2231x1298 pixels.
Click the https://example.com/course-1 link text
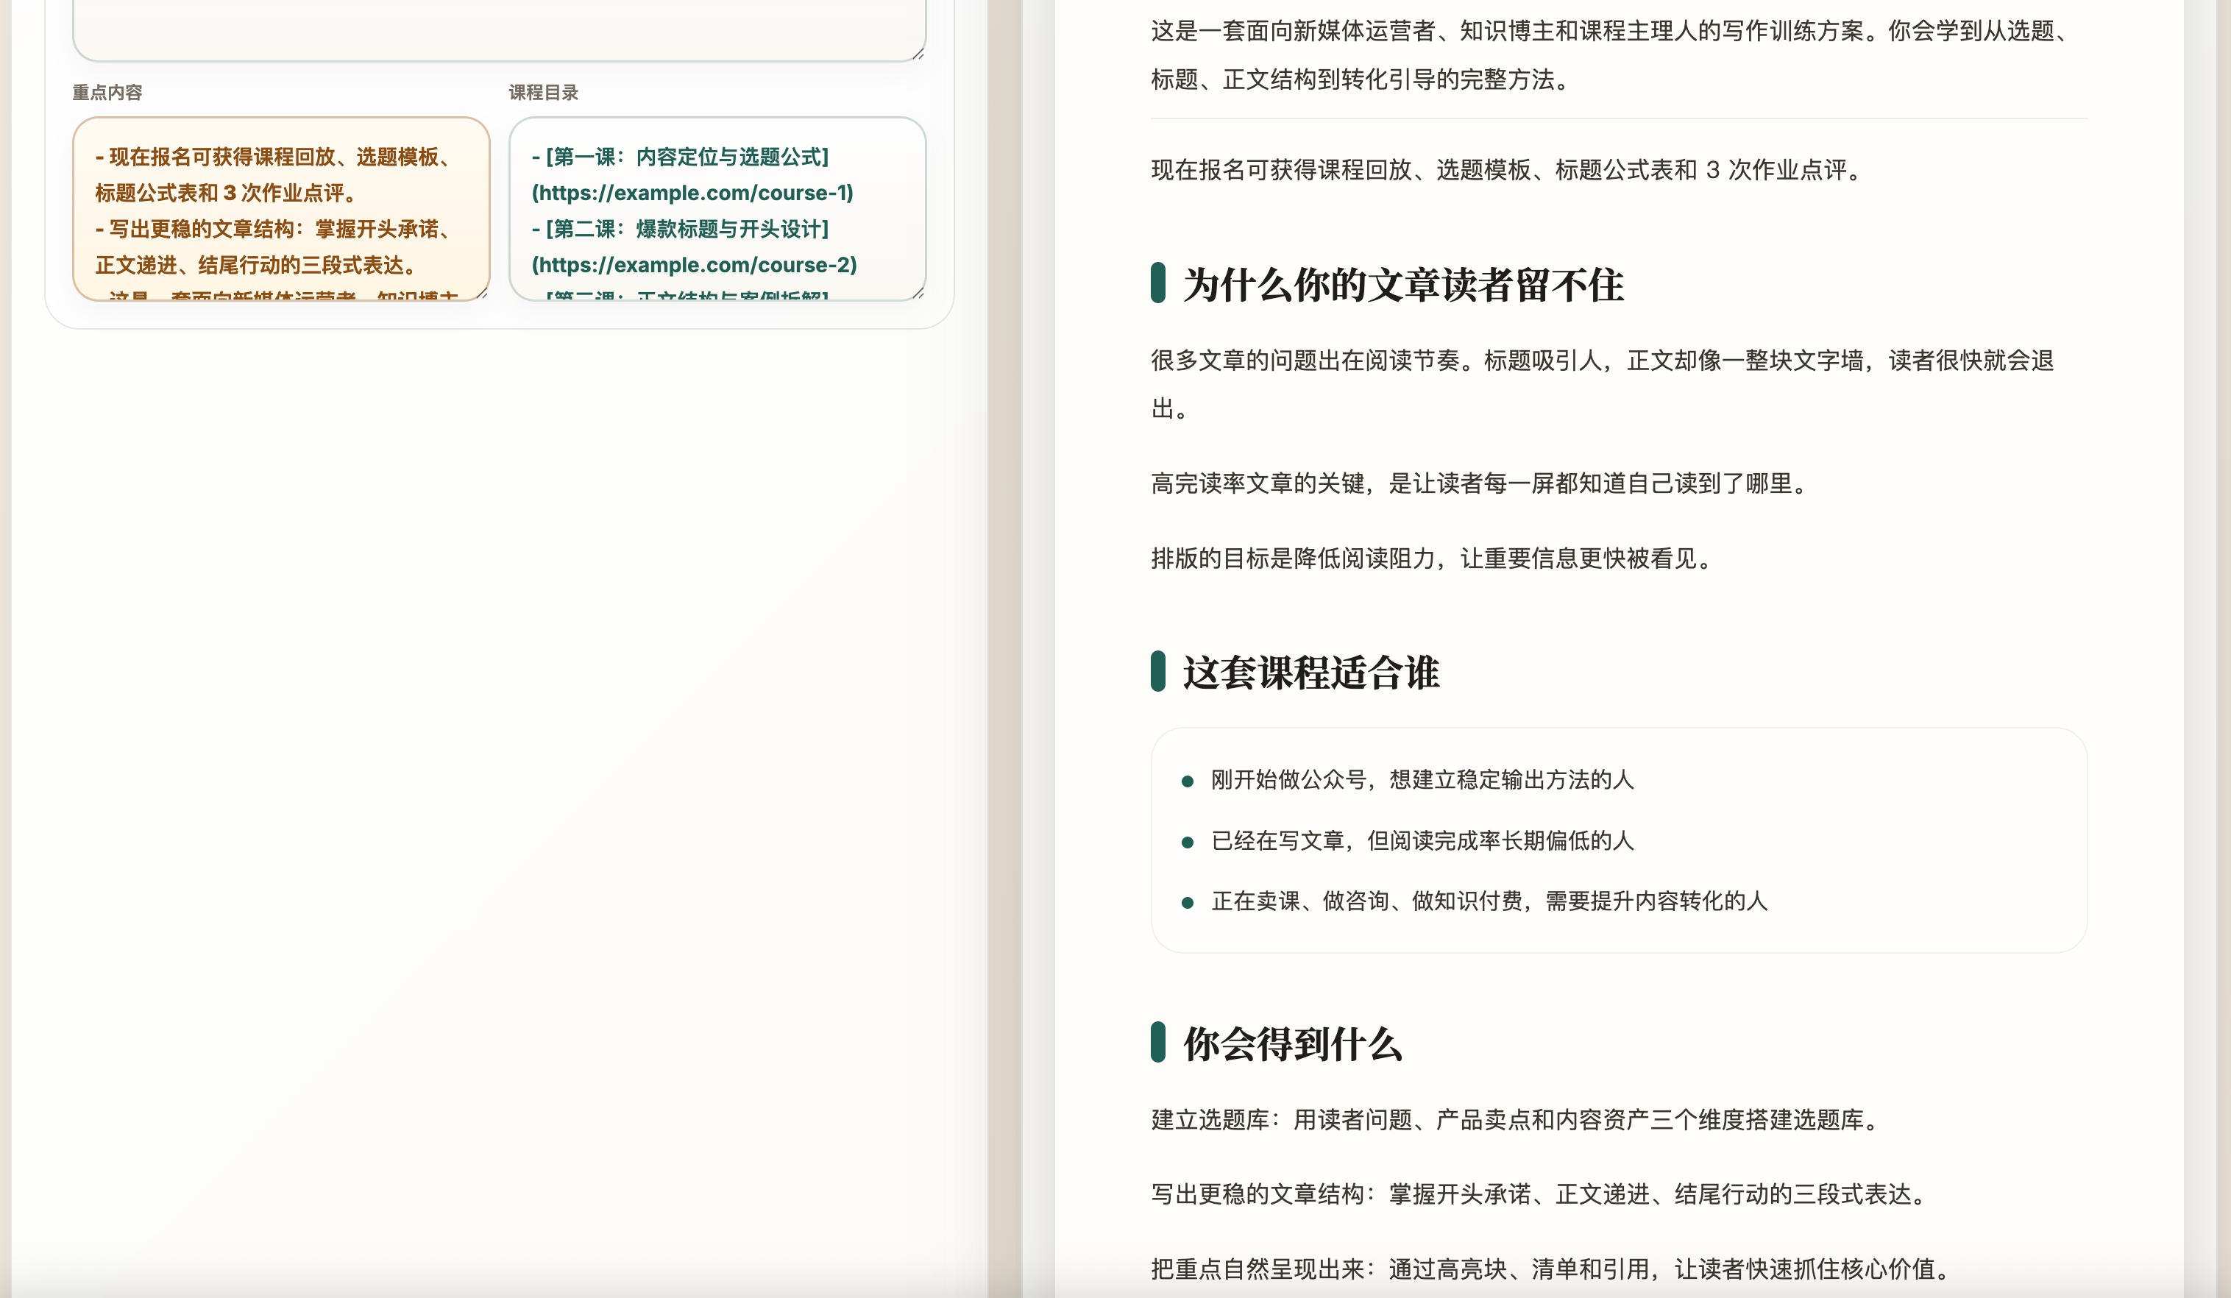692,193
